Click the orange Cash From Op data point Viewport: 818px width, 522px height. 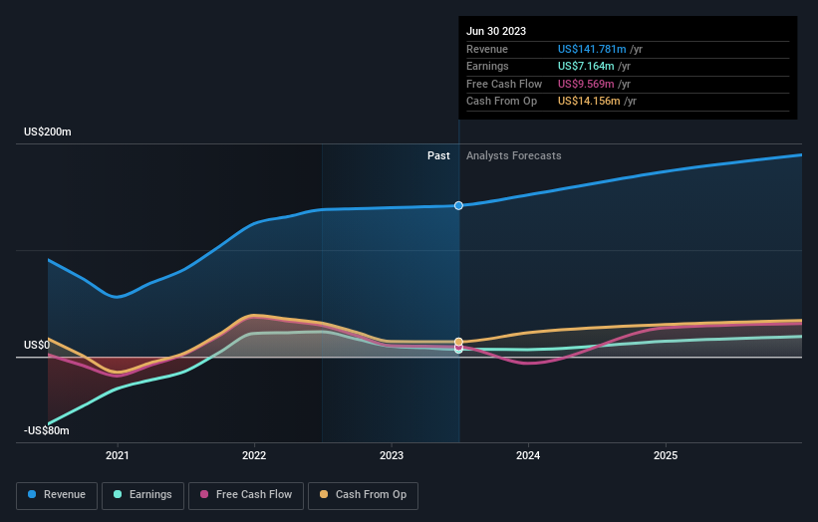[458, 342]
